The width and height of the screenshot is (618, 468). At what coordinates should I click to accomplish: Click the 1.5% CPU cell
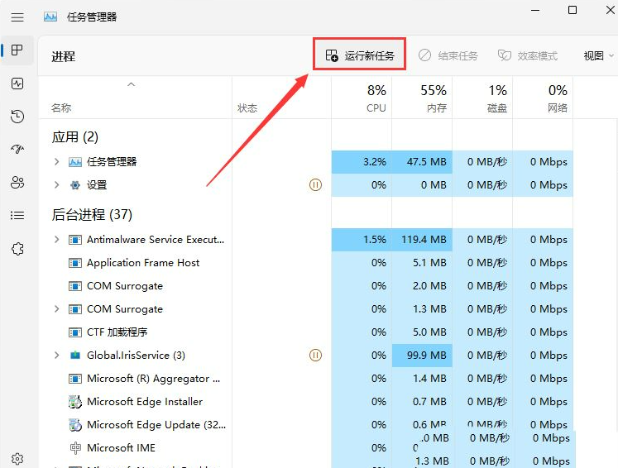[362, 239]
